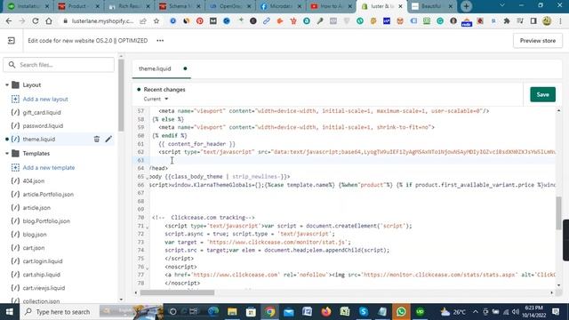Click the browser Home icon
This screenshot has width=569, height=320.
click(x=49, y=21)
